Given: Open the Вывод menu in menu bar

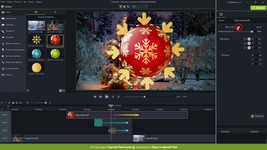Looking at the screenshot, I should pos(31,2).
